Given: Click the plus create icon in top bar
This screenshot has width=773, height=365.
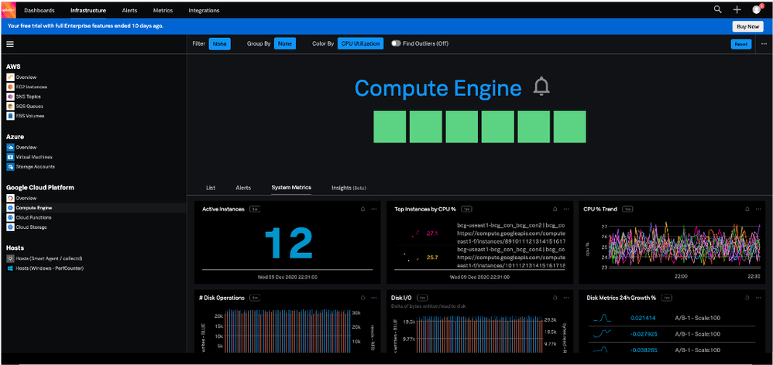Looking at the screenshot, I should coord(737,9).
